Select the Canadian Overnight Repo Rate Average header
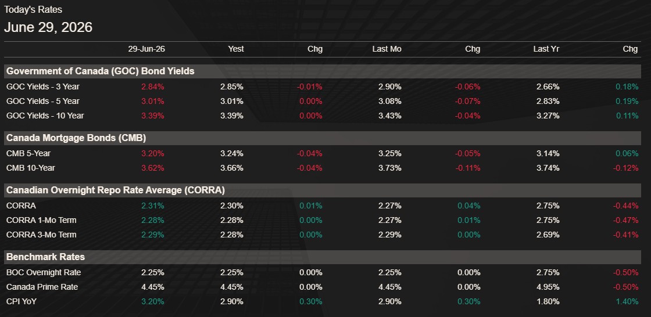Viewport: 651px width, 317px height. click(x=116, y=190)
